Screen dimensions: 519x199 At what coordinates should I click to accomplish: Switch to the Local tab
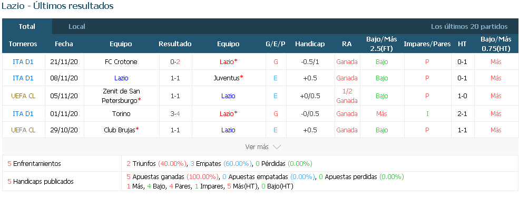77,26
